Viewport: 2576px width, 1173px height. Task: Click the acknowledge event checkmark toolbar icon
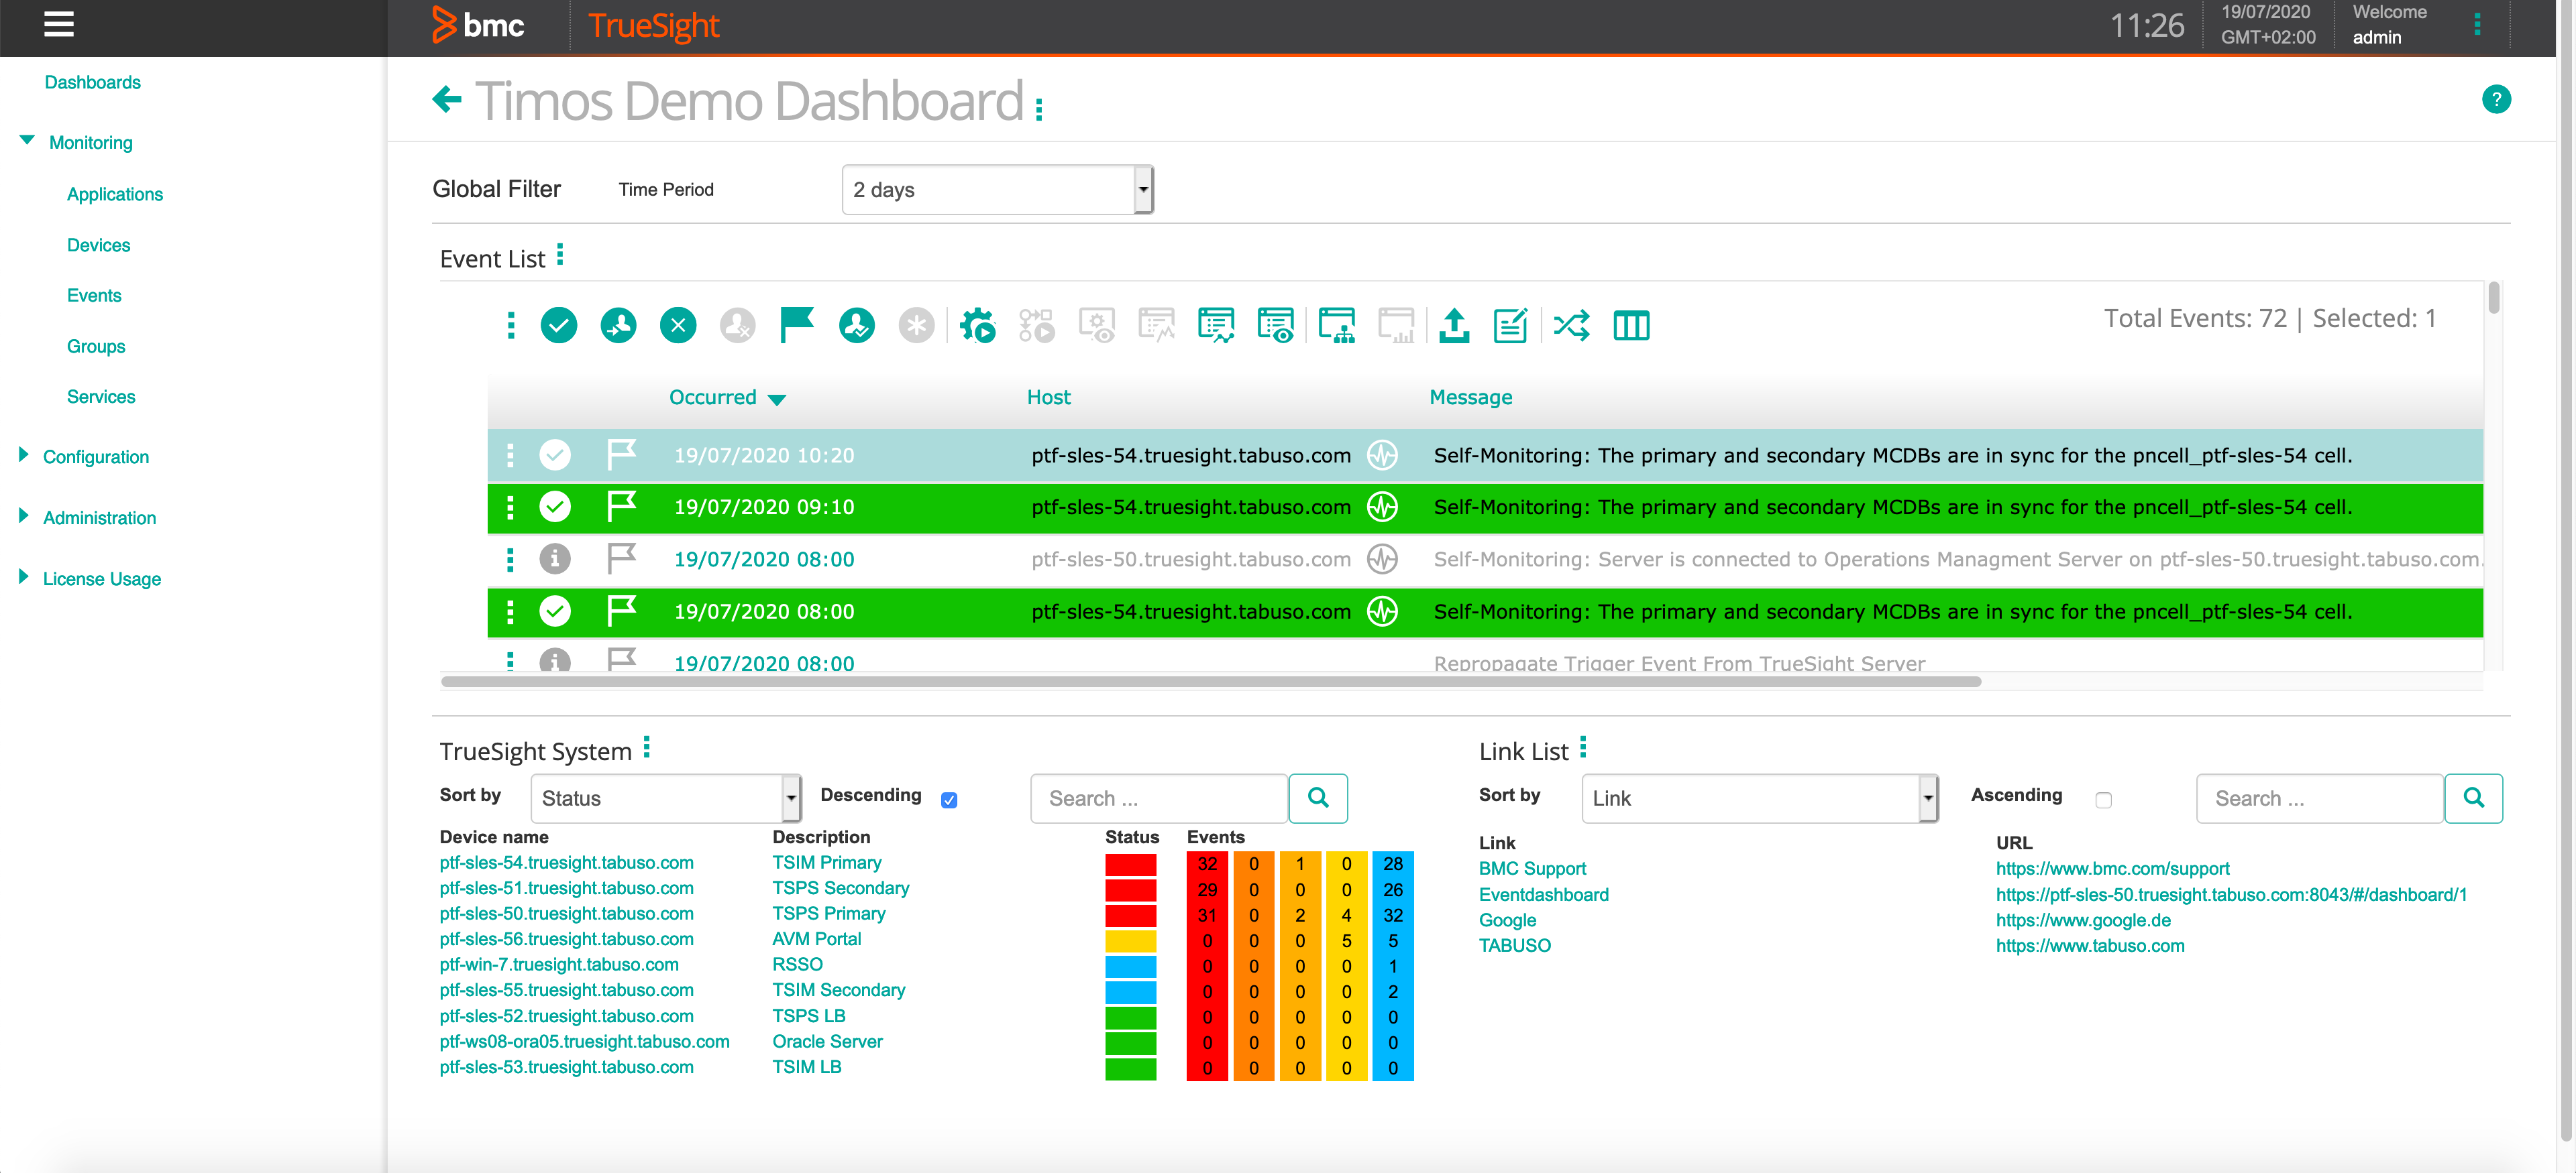(559, 324)
